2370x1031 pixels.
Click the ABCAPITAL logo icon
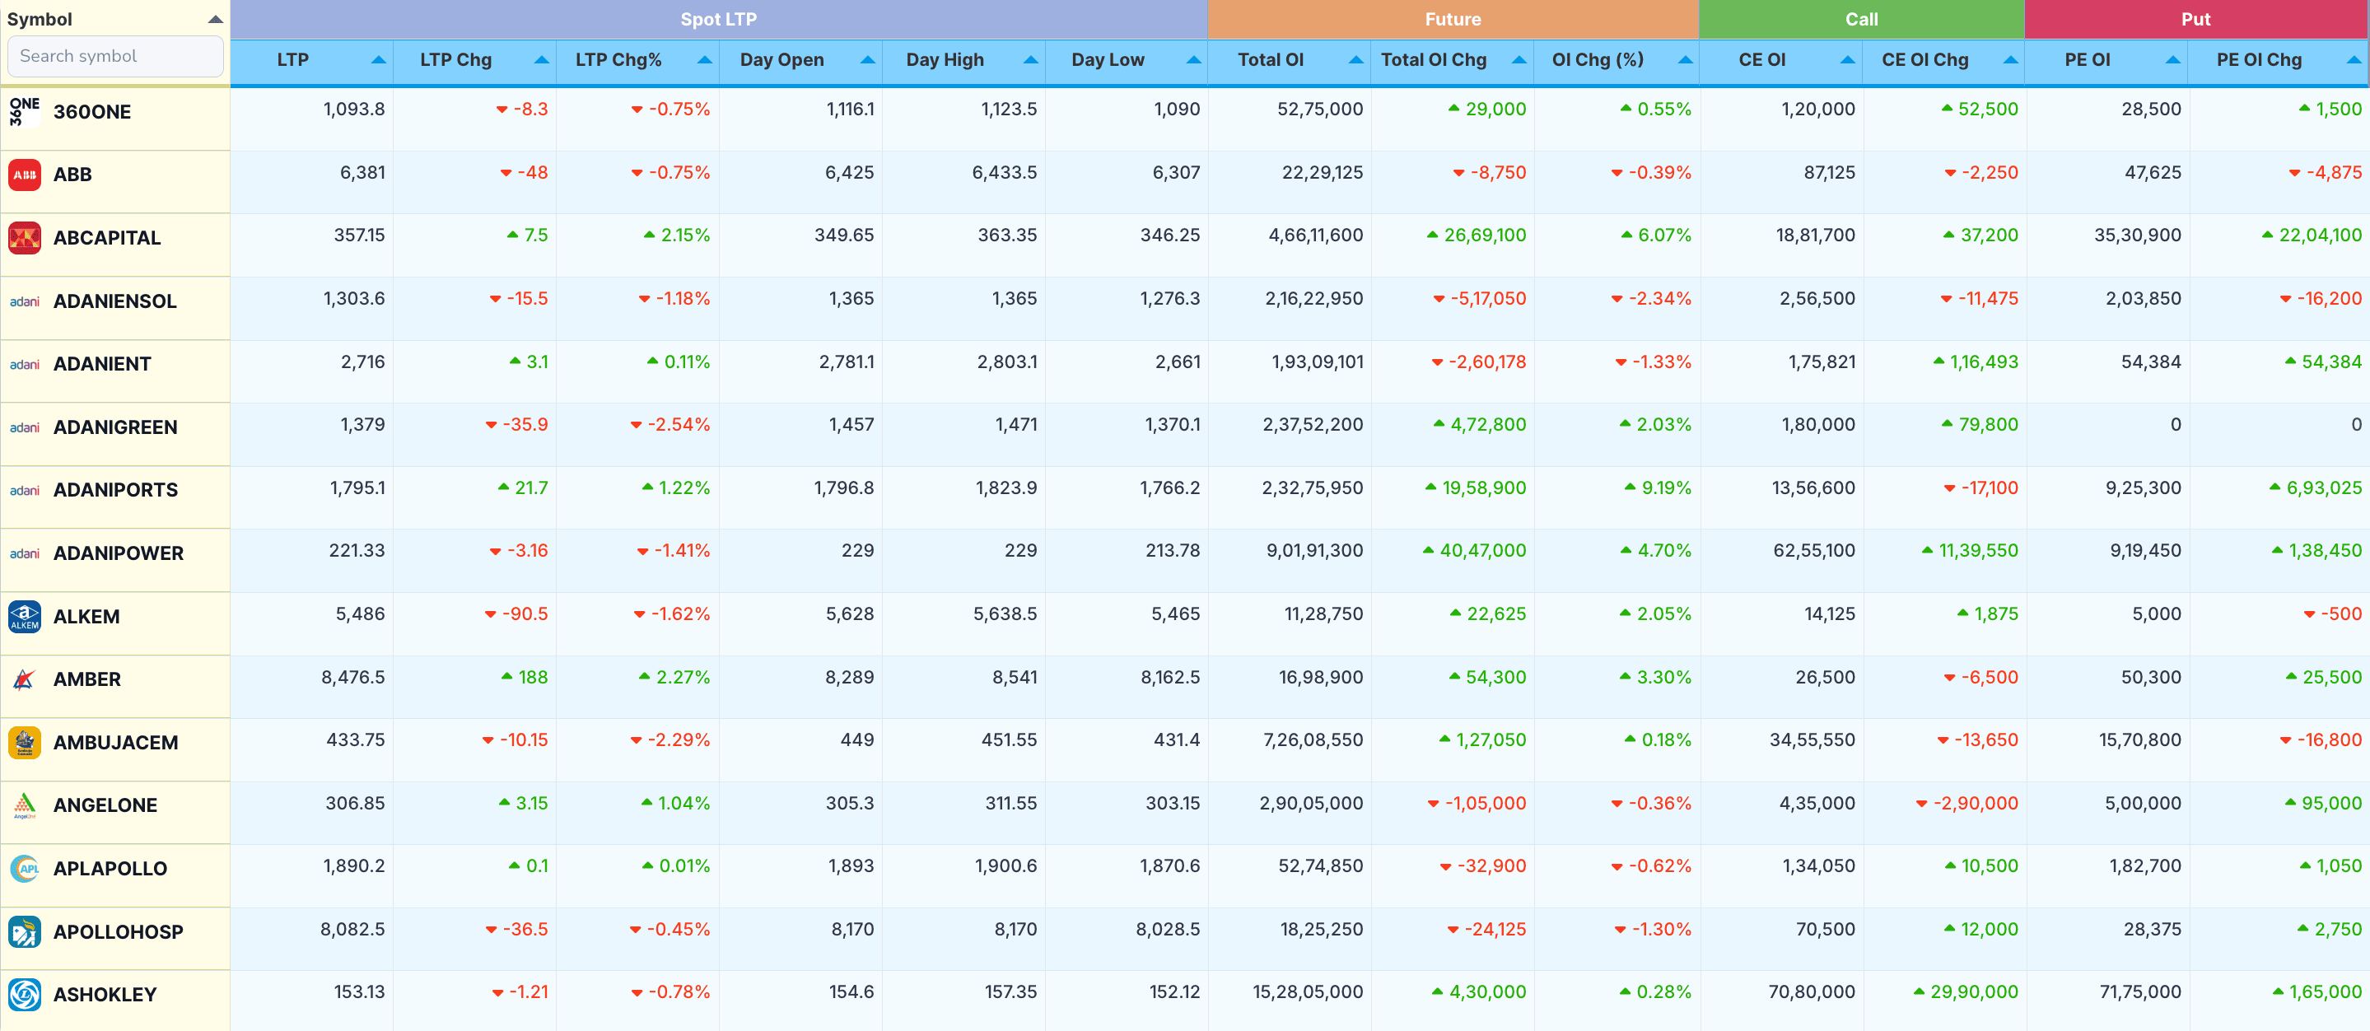coord(25,237)
